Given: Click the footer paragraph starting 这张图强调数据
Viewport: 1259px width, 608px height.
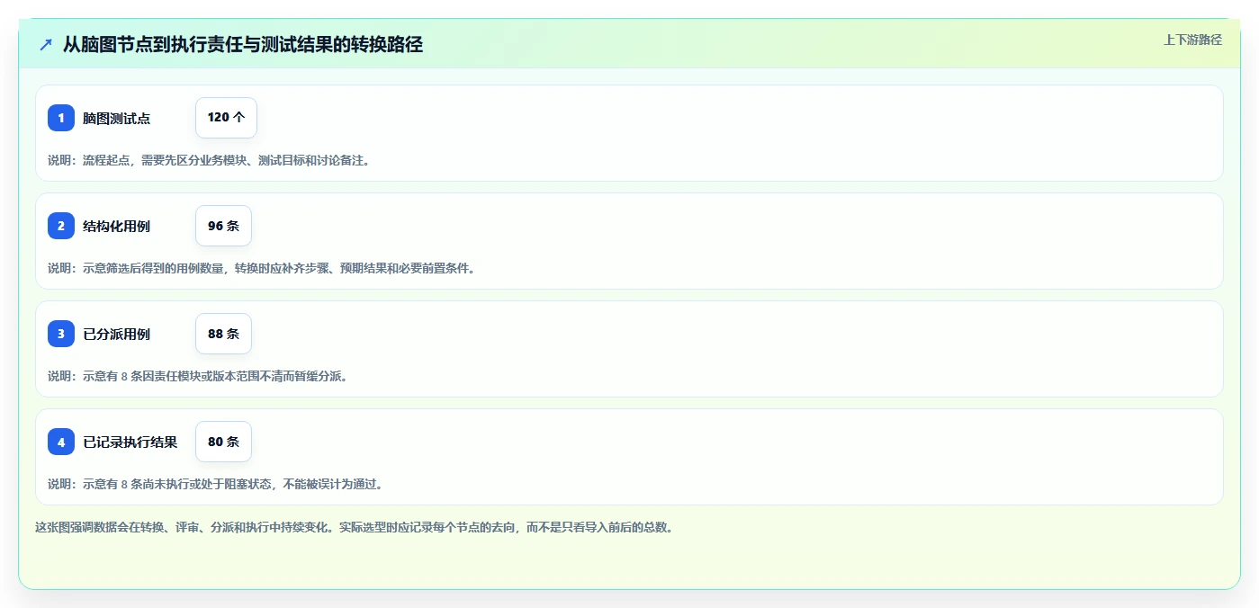Looking at the screenshot, I should tap(354, 527).
